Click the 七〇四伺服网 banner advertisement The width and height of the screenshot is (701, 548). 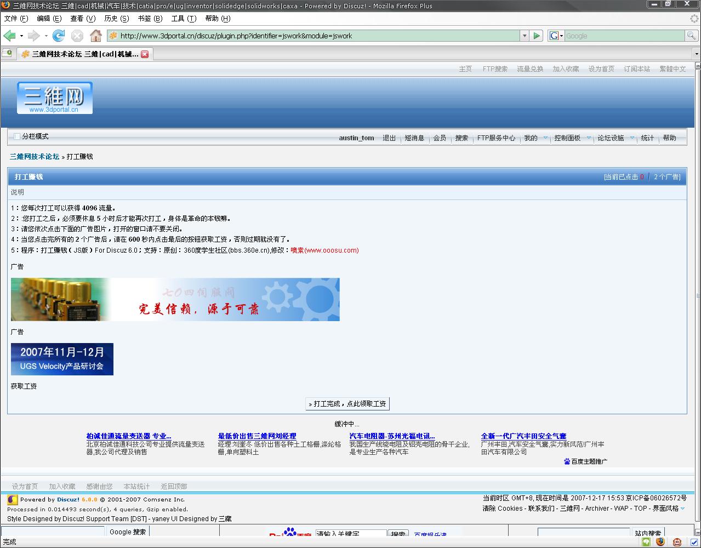pyautogui.click(x=175, y=299)
